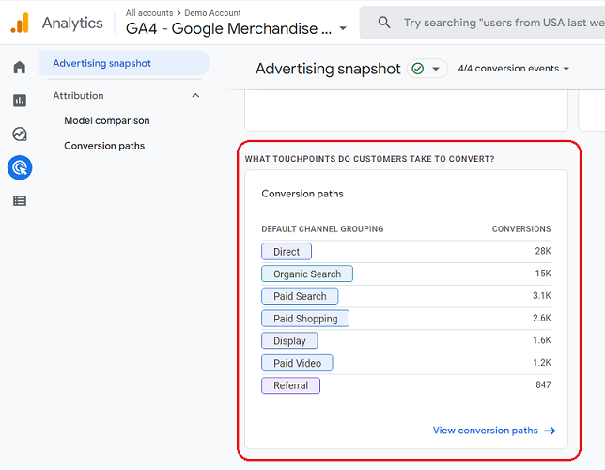Click the Default Channel Grouping header
Screen dimensions: 605x470
(322, 229)
